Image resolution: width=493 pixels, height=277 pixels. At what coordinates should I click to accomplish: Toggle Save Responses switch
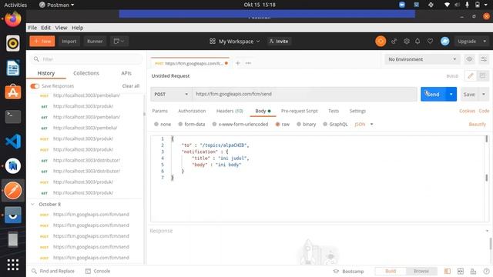(35, 86)
